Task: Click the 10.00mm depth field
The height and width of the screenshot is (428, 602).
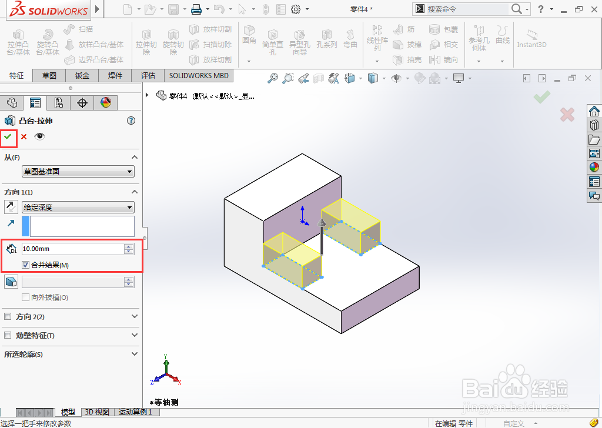Action: [72, 249]
